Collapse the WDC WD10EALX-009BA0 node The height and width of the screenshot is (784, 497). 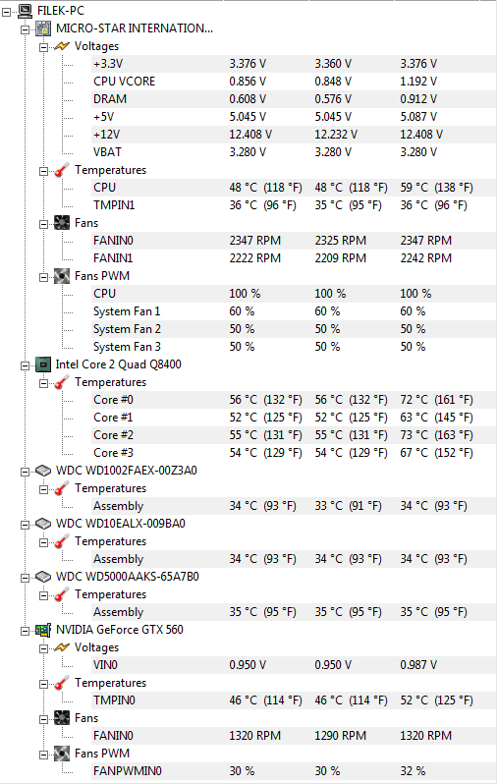click(x=25, y=525)
